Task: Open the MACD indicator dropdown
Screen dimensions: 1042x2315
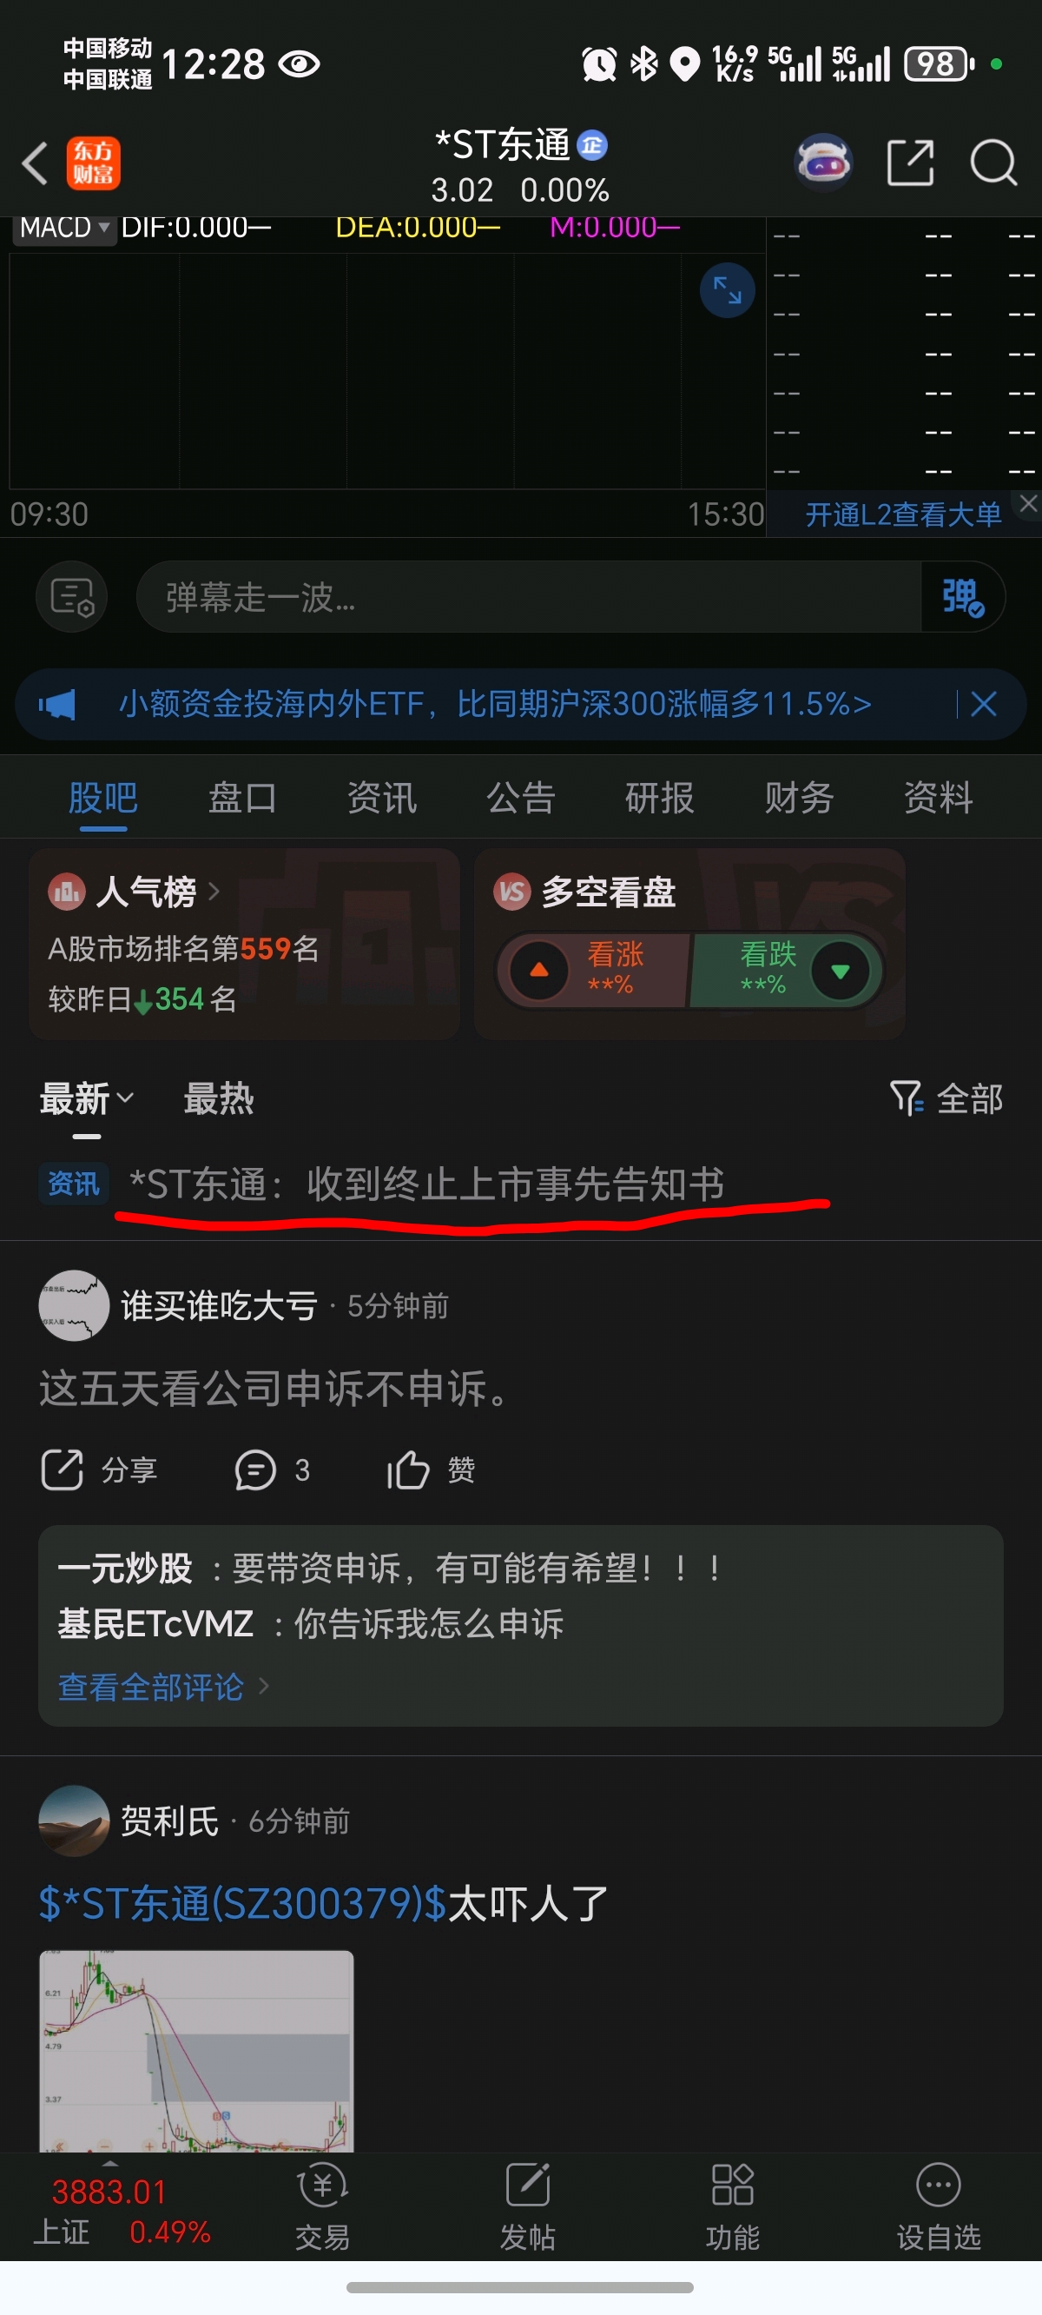Action: tap(64, 229)
